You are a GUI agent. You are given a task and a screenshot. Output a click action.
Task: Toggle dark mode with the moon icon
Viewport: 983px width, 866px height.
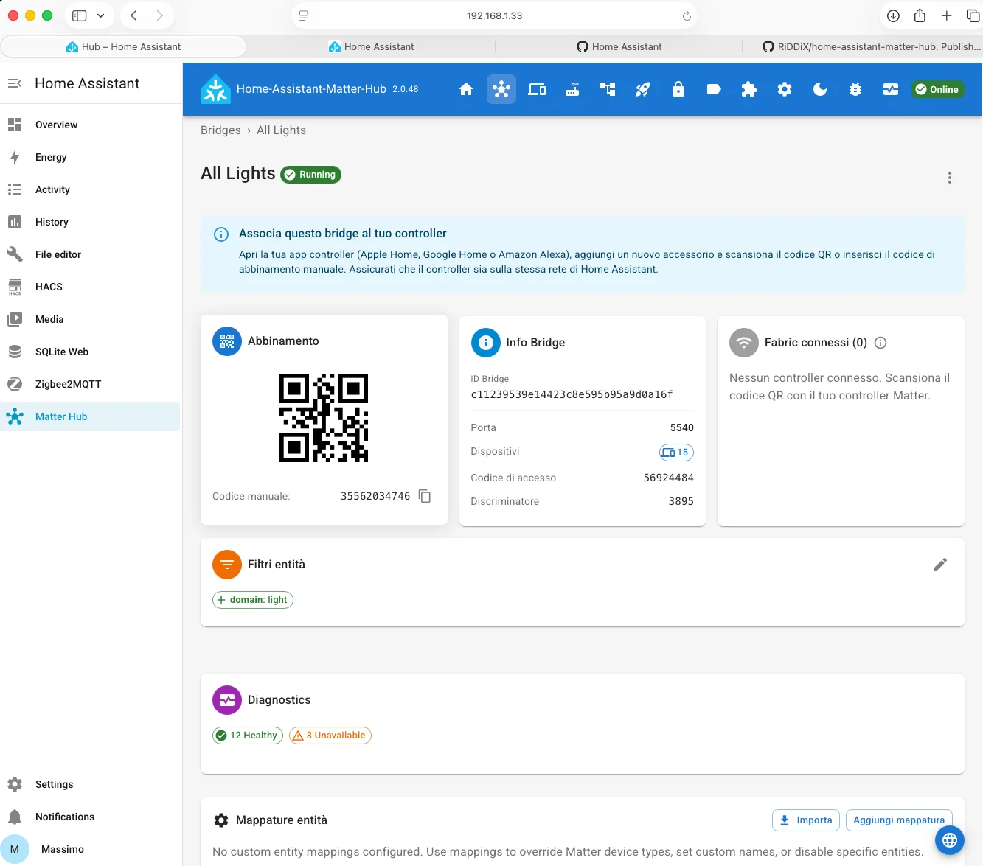tap(820, 89)
